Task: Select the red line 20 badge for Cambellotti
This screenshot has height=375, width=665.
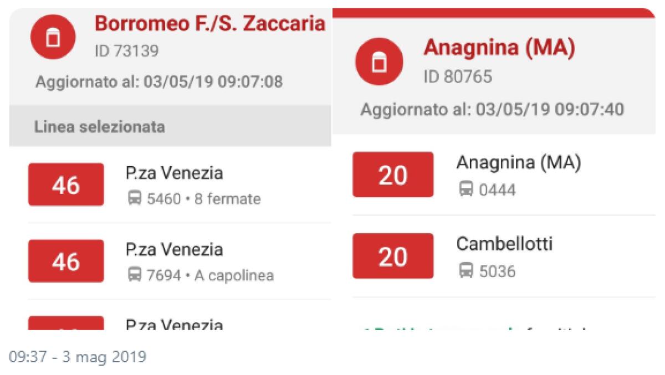Action: (x=393, y=257)
